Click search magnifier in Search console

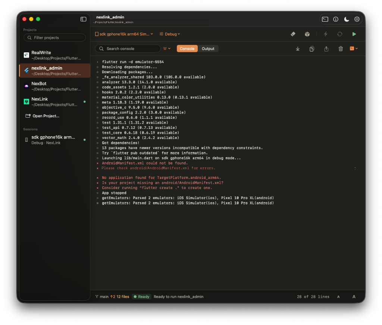click(x=101, y=49)
